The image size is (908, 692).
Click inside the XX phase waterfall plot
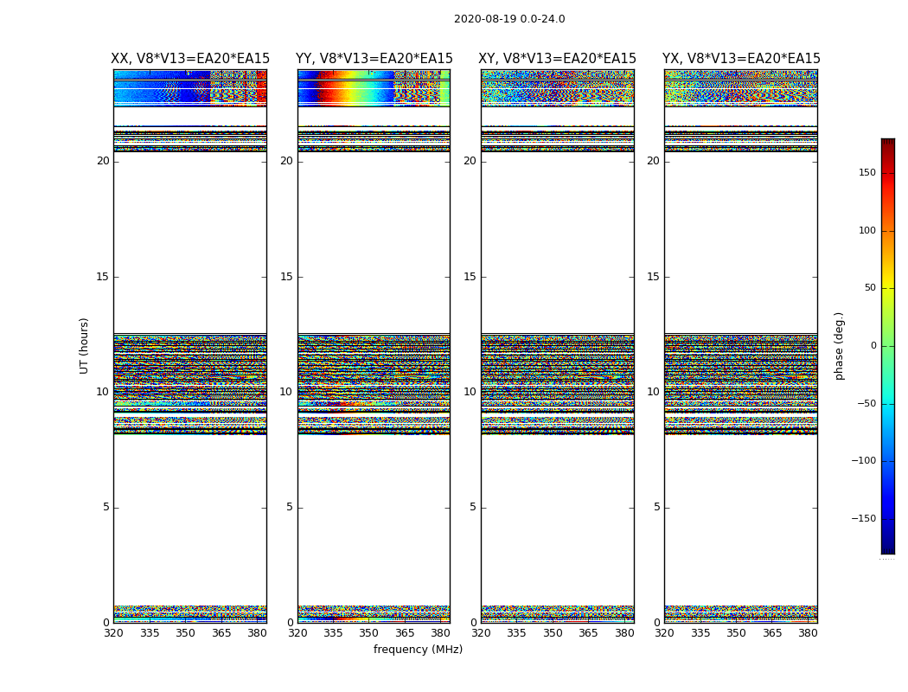[190, 346]
